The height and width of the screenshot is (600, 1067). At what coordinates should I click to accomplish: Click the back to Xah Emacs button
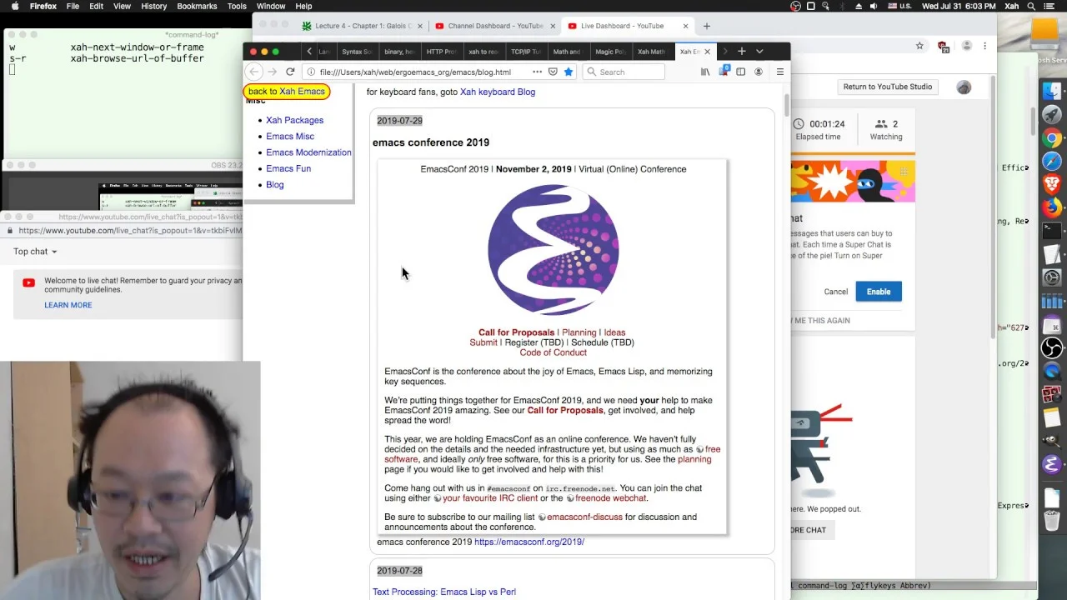(x=287, y=92)
